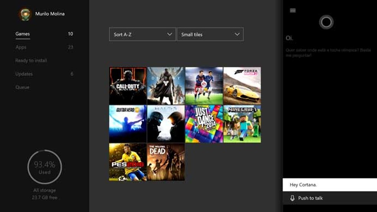
Task: Open the Ready to install section
Action: [31, 60]
